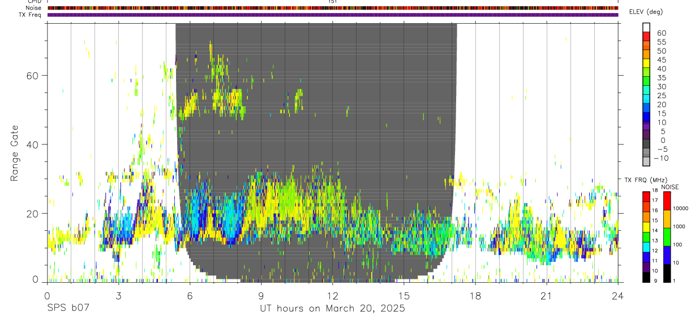695x320 pixels.
Task: Click the yellow segment of the ELEV colorbar
Action: [x=646, y=63]
